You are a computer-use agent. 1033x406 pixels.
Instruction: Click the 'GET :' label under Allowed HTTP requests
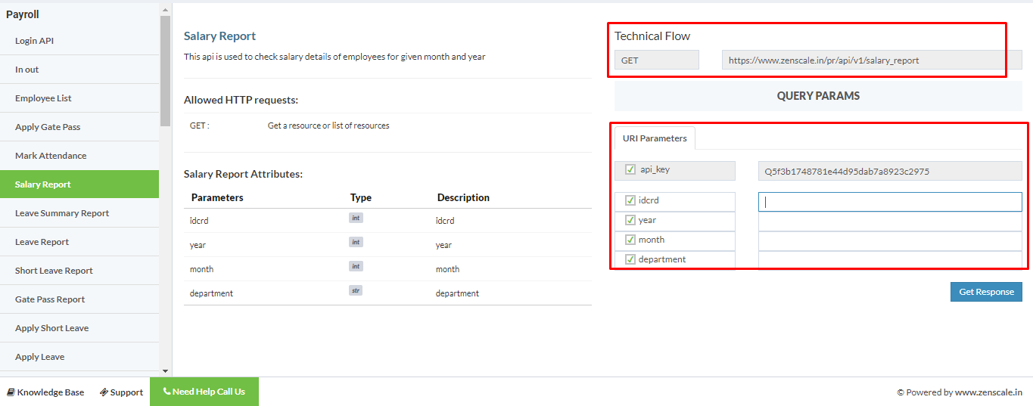pos(200,126)
